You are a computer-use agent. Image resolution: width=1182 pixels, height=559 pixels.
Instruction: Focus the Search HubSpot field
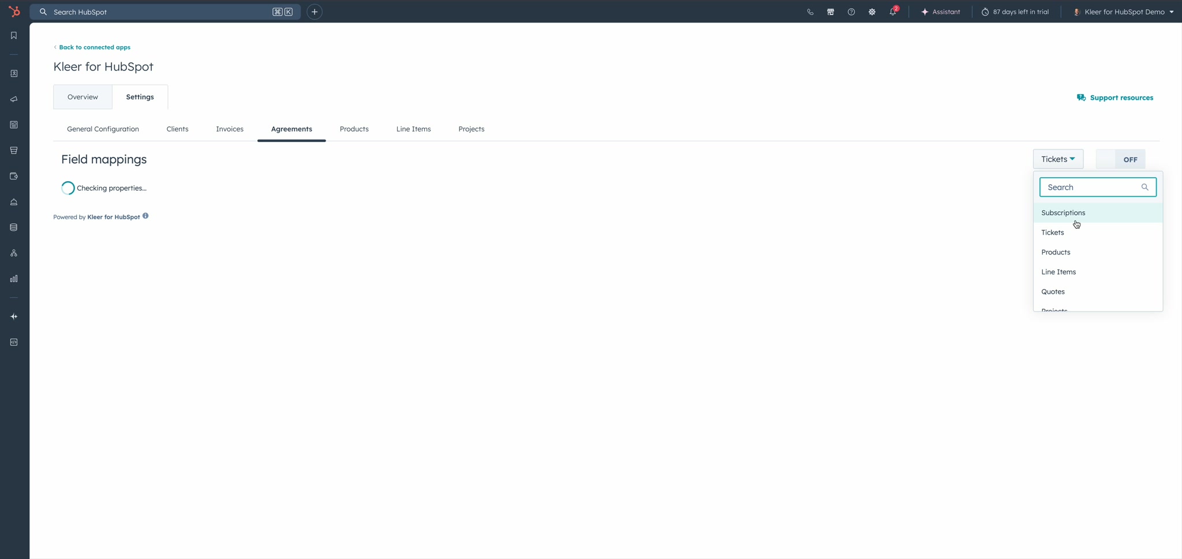pos(165,12)
